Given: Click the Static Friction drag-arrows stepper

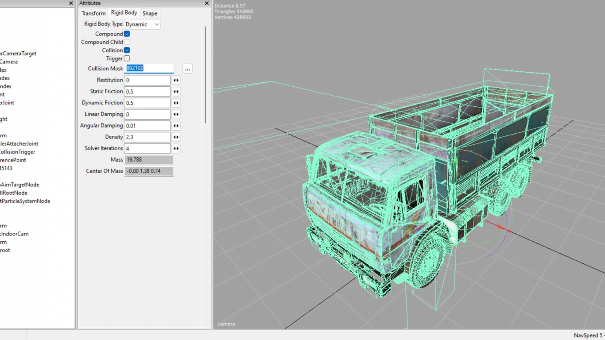Looking at the screenshot, I should 176,92.
